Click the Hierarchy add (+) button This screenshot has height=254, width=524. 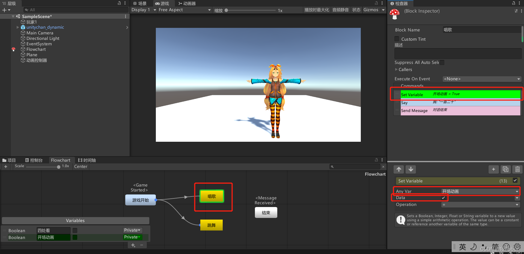tap(4, 10)
